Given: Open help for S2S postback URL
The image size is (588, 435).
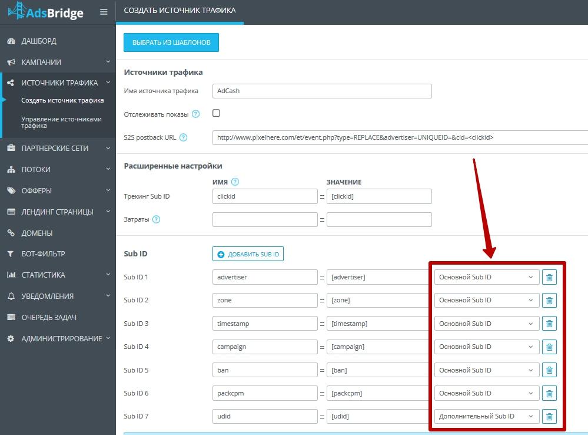Looking at the screenshot, I should [184, 137].
